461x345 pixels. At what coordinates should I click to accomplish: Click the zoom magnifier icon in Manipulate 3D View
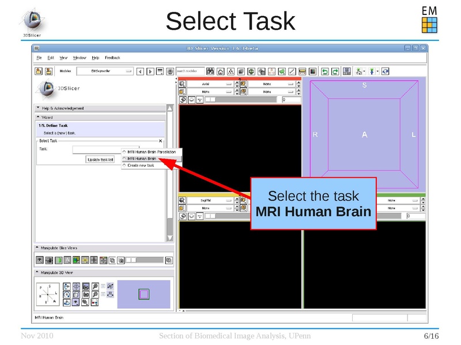(95, 286)
